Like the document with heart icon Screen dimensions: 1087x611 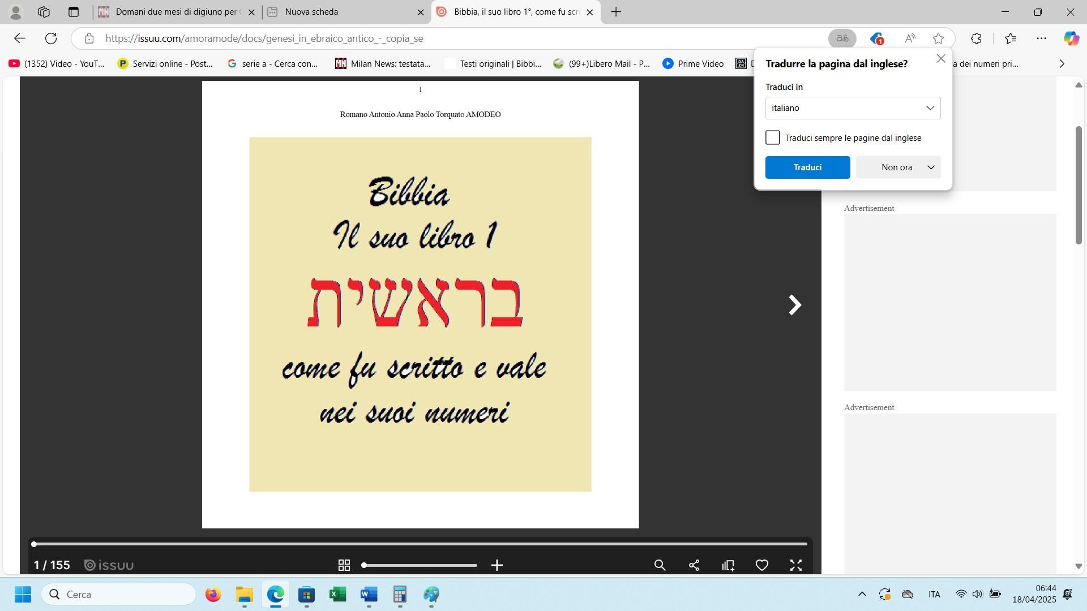(762, 565)
